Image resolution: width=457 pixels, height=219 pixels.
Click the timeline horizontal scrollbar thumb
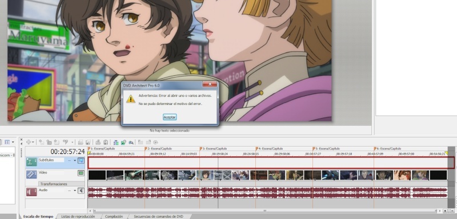point(265,211)
